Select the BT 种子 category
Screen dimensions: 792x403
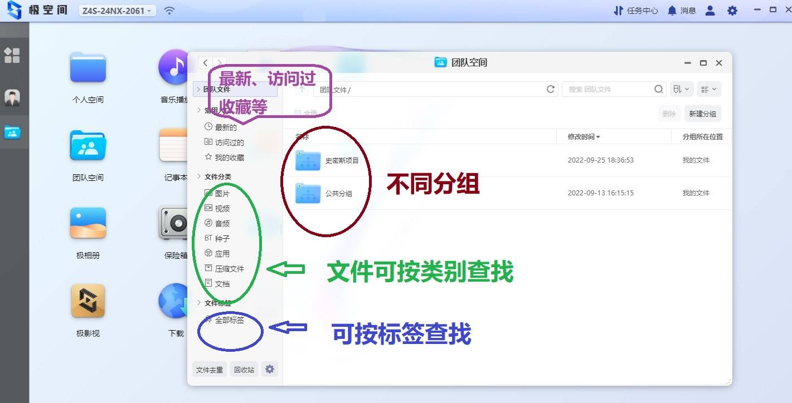point(222,238)
